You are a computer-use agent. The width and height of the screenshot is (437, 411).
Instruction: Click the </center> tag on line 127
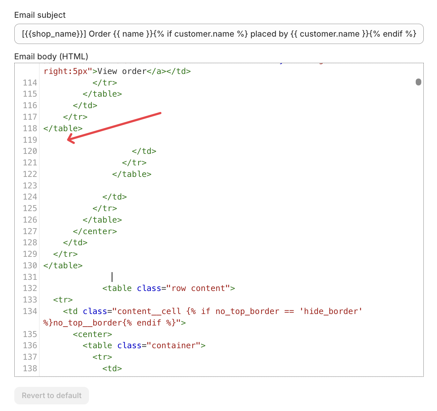tap(95, 231)
